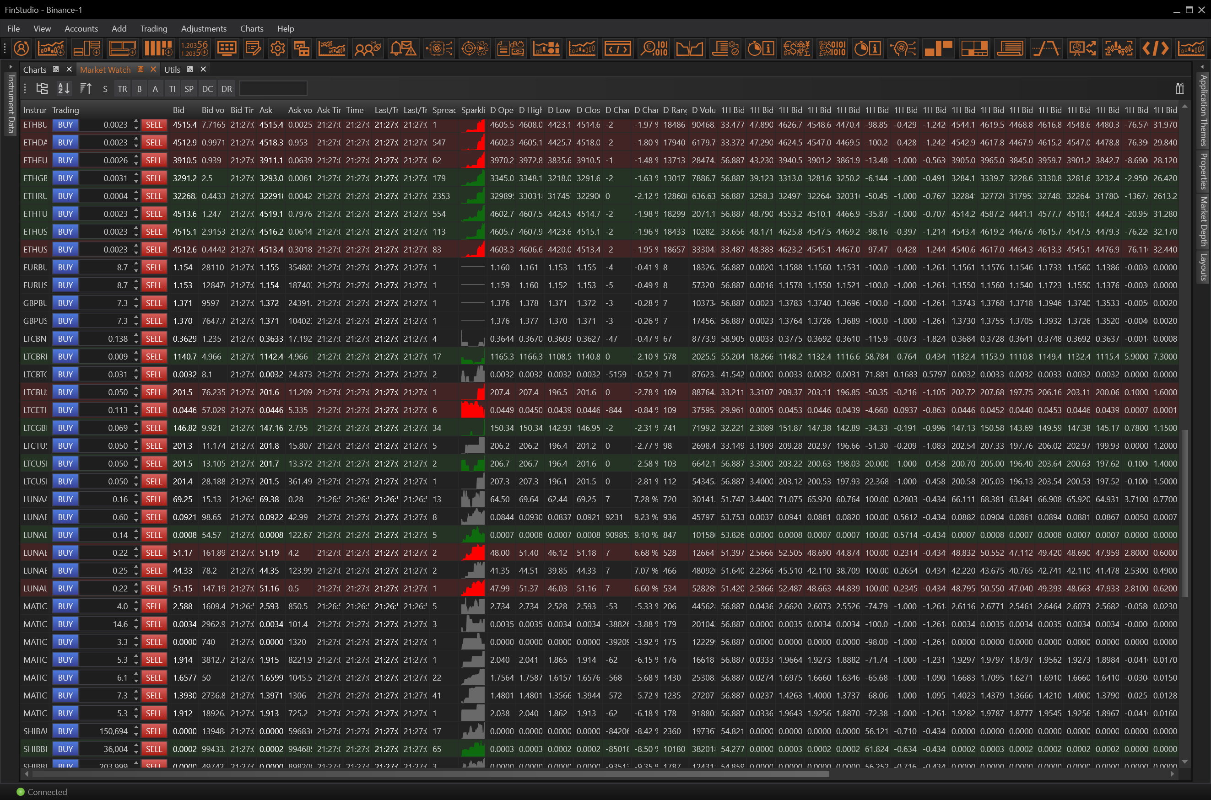This screenshot has width=1211, height=800.
Task: Click the code brackets script icon
Action: (x=1155, y=48)
